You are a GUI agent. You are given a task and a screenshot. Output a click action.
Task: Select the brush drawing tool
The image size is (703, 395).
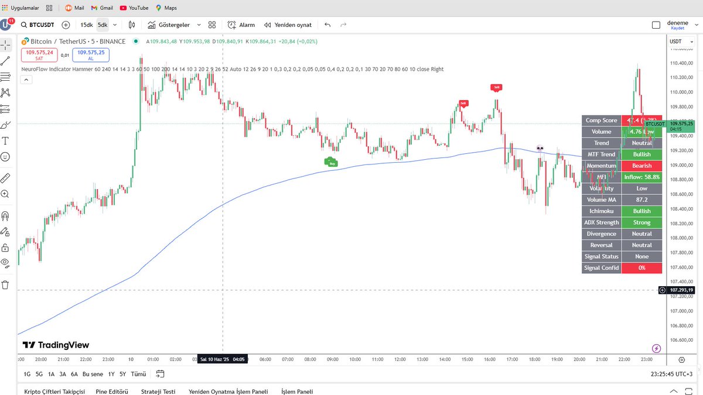6,125
